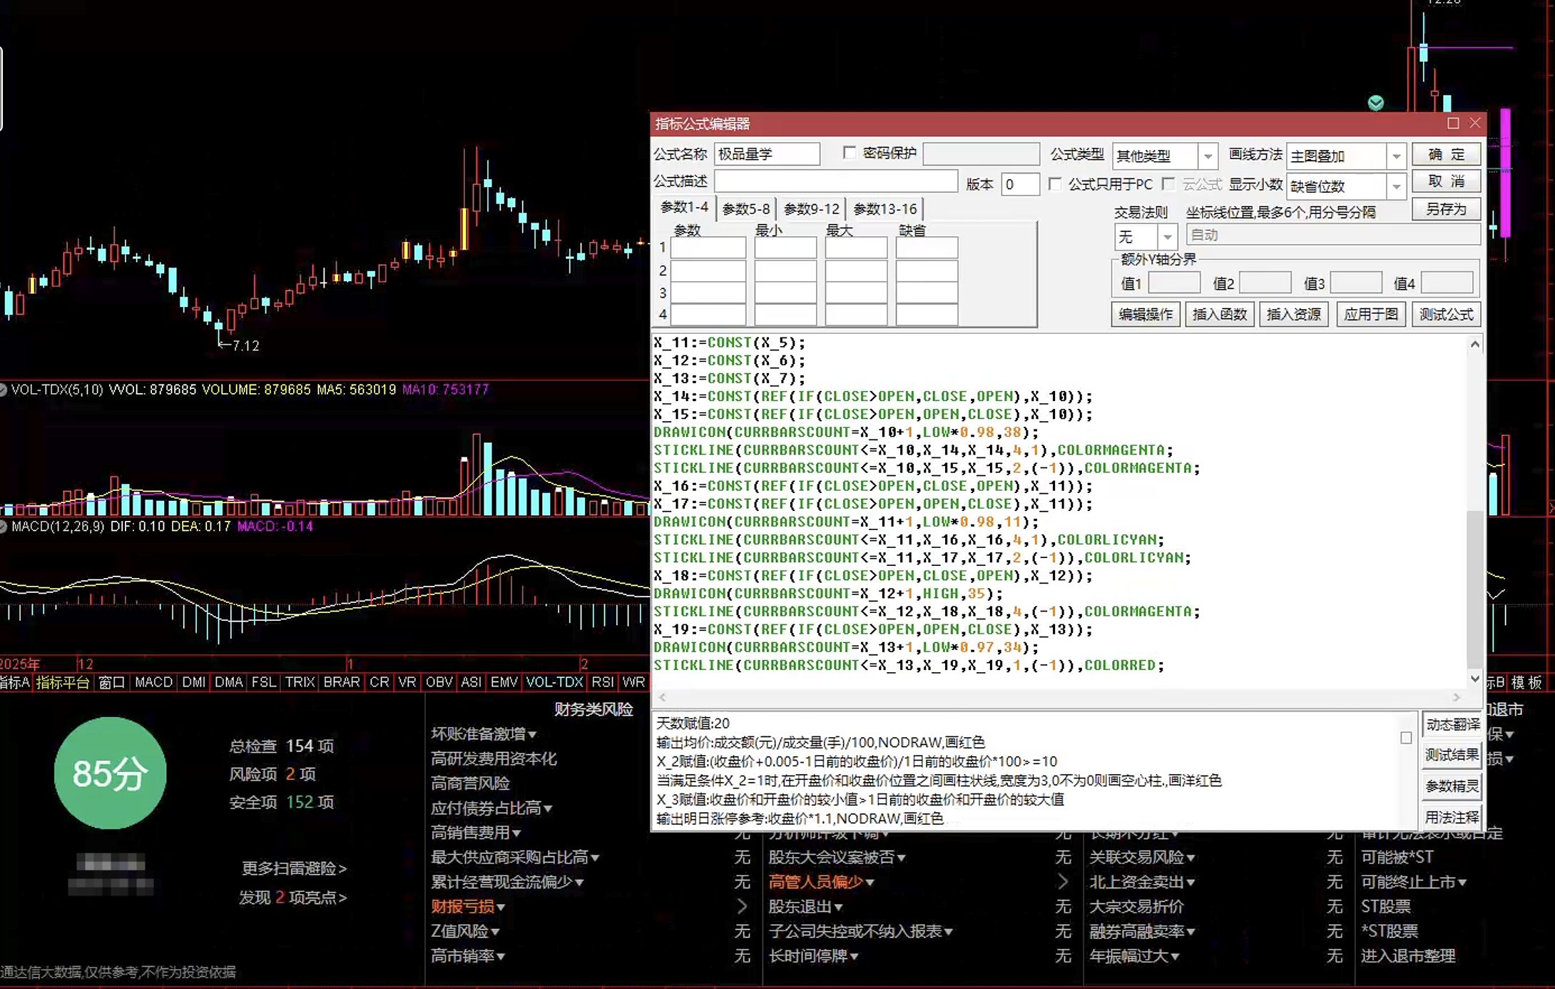Click parameter row 1 name field
The image size is (1555, 989).
[708, 248]
